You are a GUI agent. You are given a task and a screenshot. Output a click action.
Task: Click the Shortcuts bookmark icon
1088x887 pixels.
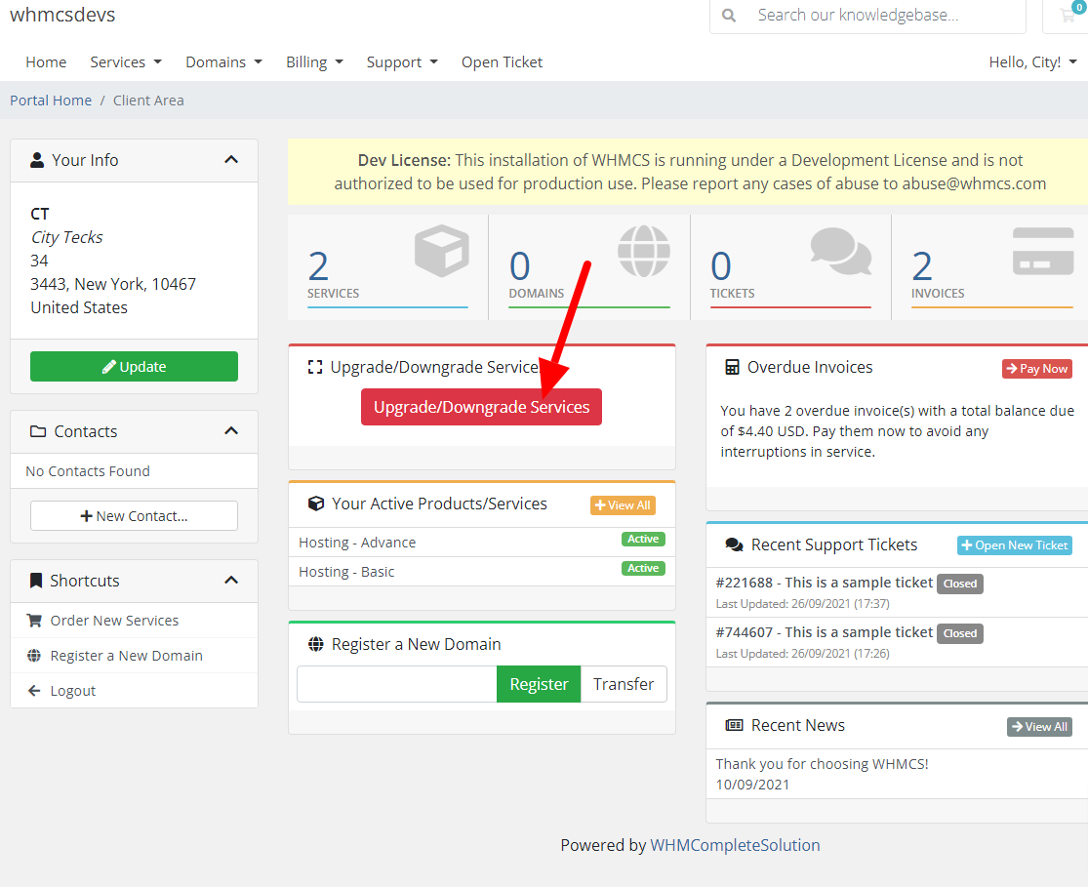point(36,581)
